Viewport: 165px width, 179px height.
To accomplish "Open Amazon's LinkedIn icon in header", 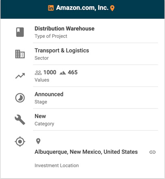I will (x=51, y=8).
